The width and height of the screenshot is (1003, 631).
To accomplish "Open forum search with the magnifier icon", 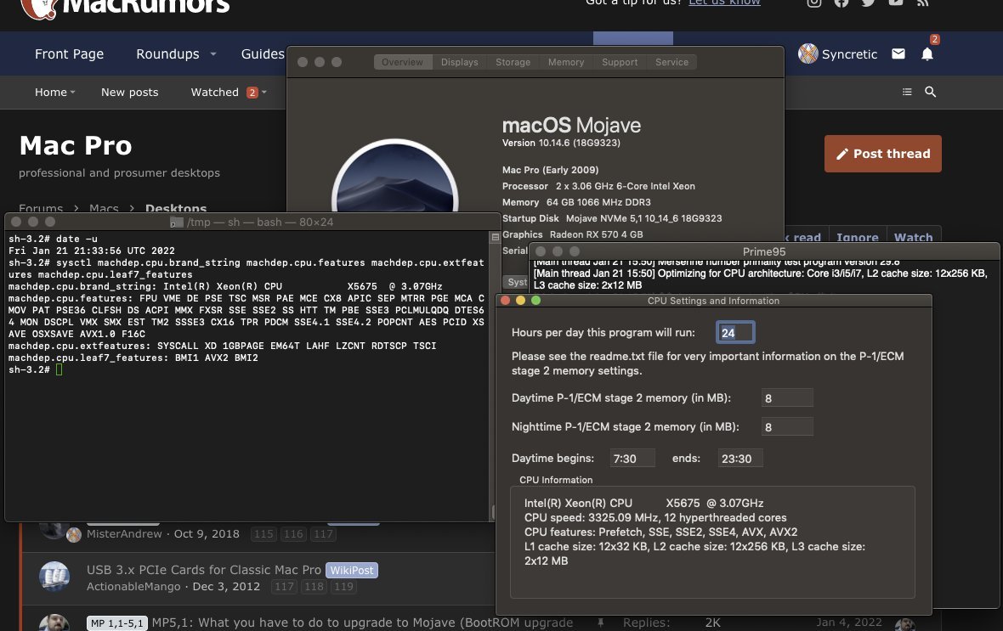I will point(931,92).
